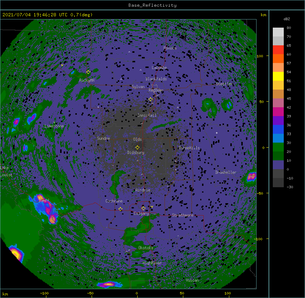Select the dark orange 57-60 dBZ legend swatch
This screenshot has height=298, width=305.
coord(278,58)
